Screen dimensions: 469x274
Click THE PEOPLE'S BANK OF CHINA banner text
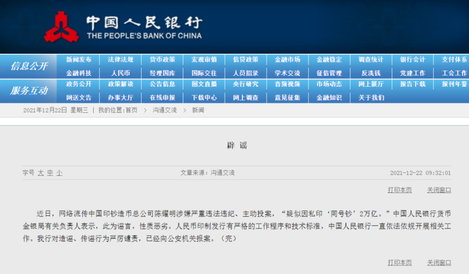144,36
